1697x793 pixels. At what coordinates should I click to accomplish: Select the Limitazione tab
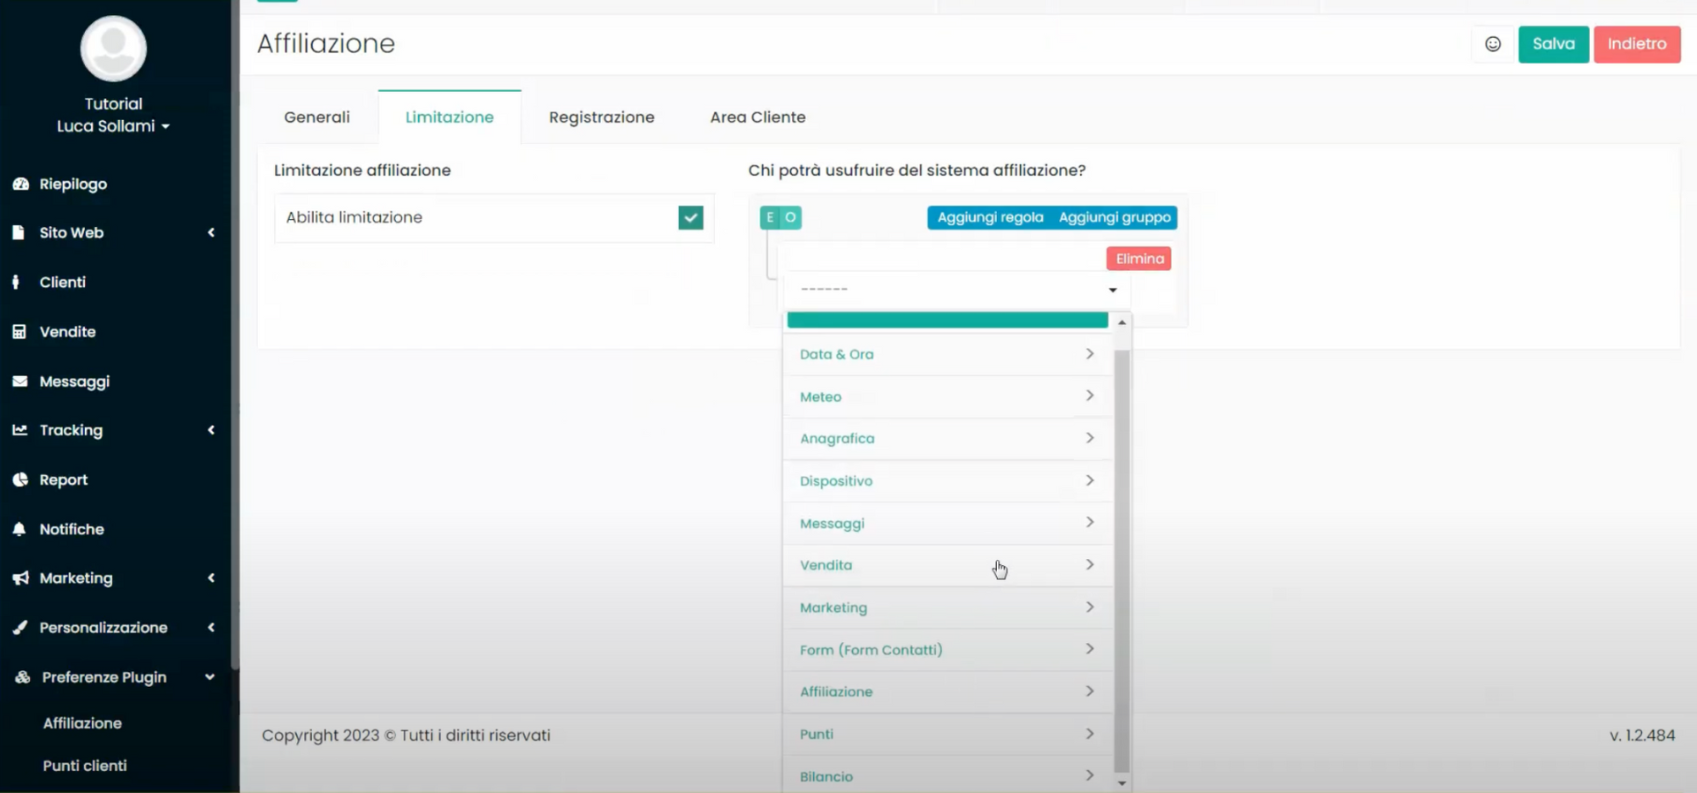[x=450, y=117]
